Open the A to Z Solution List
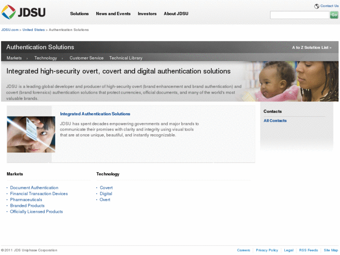Viewport: 340px width, 255px height. pyautogui.click(x=311, y=48)
